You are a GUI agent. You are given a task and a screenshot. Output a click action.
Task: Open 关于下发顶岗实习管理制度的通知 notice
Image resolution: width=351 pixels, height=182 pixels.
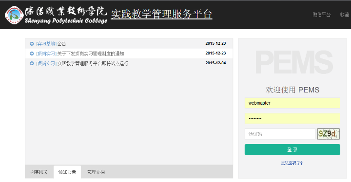coord(91,54)
